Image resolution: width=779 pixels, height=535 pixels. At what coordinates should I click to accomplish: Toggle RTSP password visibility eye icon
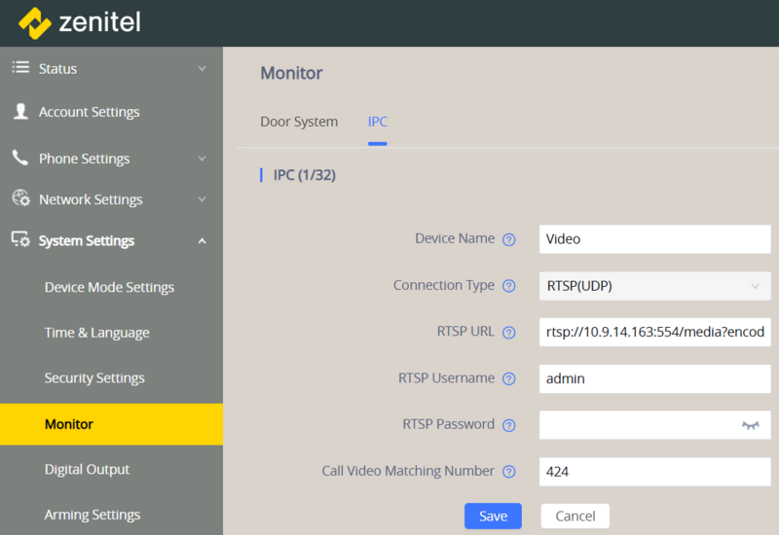click(750, 425)
